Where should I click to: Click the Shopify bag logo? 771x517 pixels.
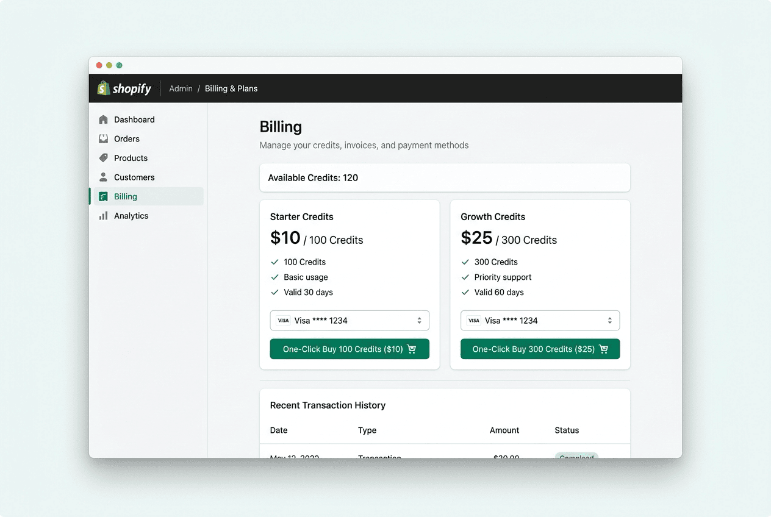(103, 88)
